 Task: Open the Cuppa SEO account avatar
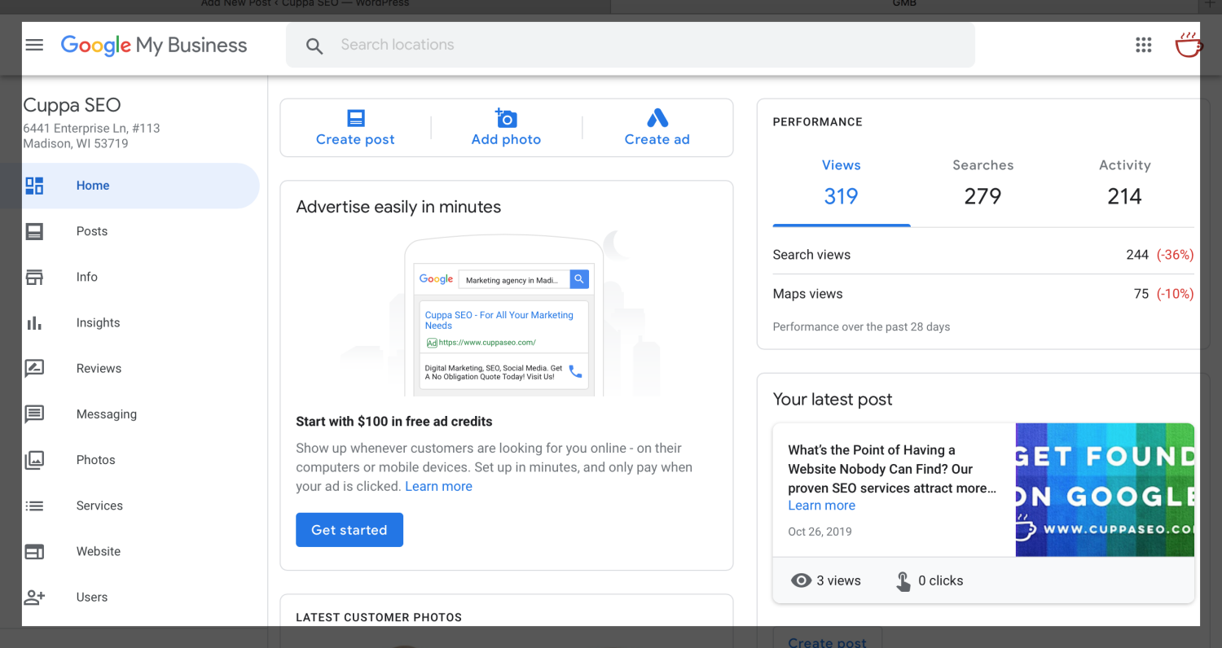pos(1189,45)
